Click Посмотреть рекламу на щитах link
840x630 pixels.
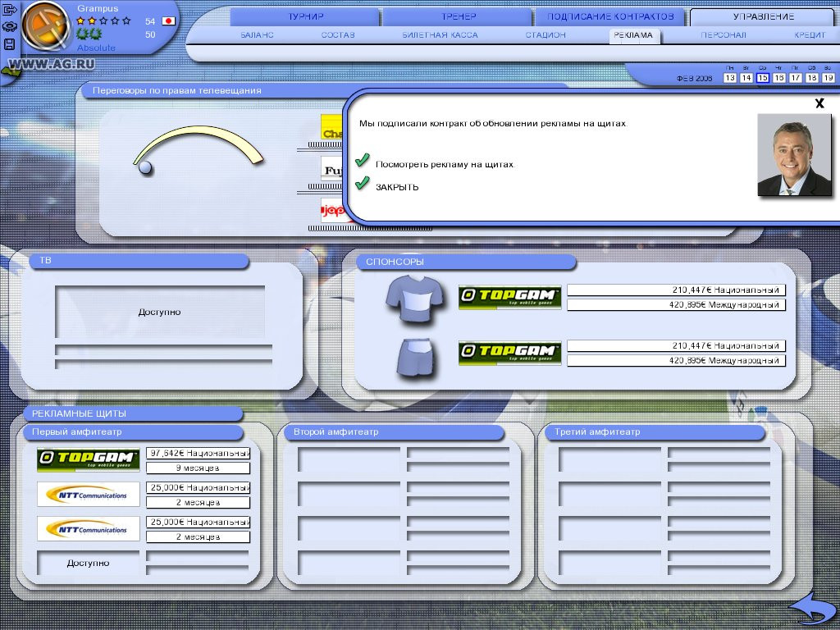tap(445, 164)
